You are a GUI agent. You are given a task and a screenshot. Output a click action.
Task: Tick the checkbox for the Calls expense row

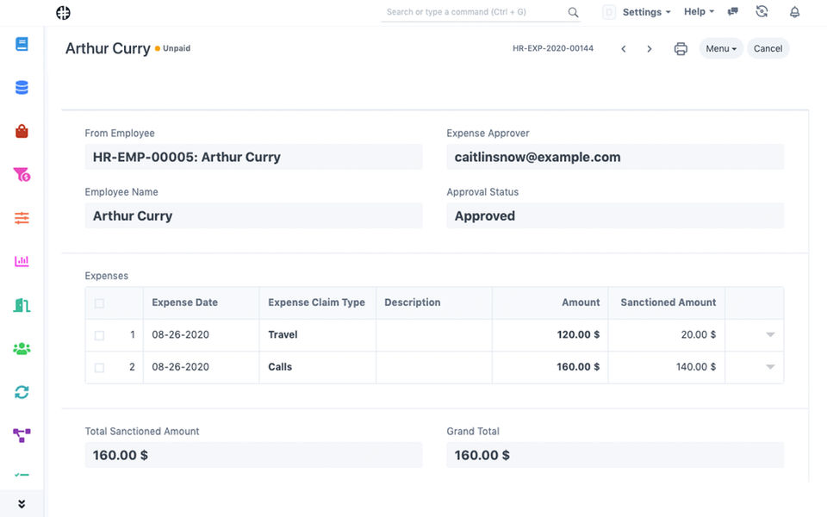[x=99, y=368]
